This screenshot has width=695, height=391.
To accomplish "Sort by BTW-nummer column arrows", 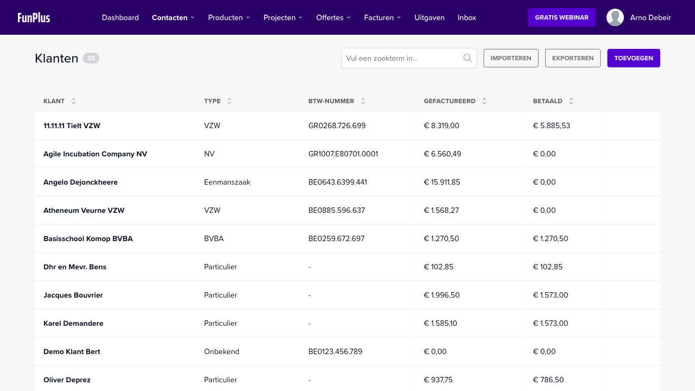I will tap(363, 101).
